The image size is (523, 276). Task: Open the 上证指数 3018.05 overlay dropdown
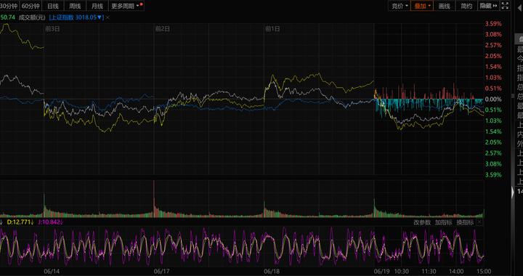[x=76, y=17]
